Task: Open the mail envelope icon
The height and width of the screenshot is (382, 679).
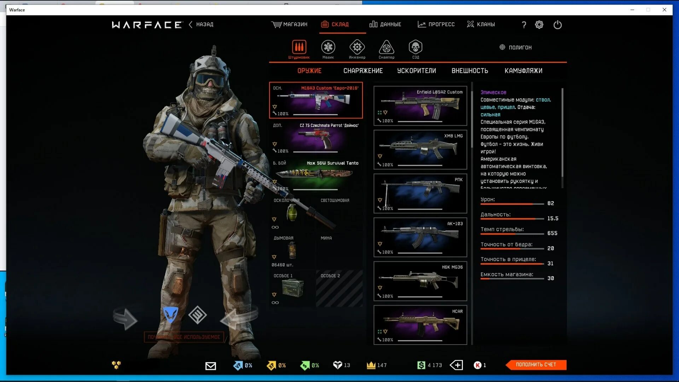Action: [211, 366]
